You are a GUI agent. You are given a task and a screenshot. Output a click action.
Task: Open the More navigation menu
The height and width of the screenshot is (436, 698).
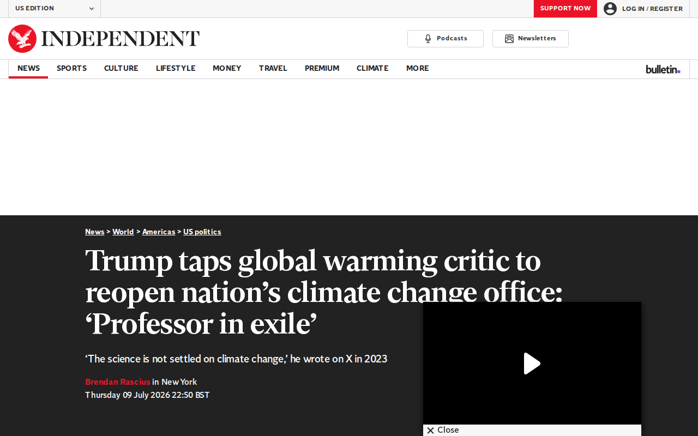pos(418,69)
